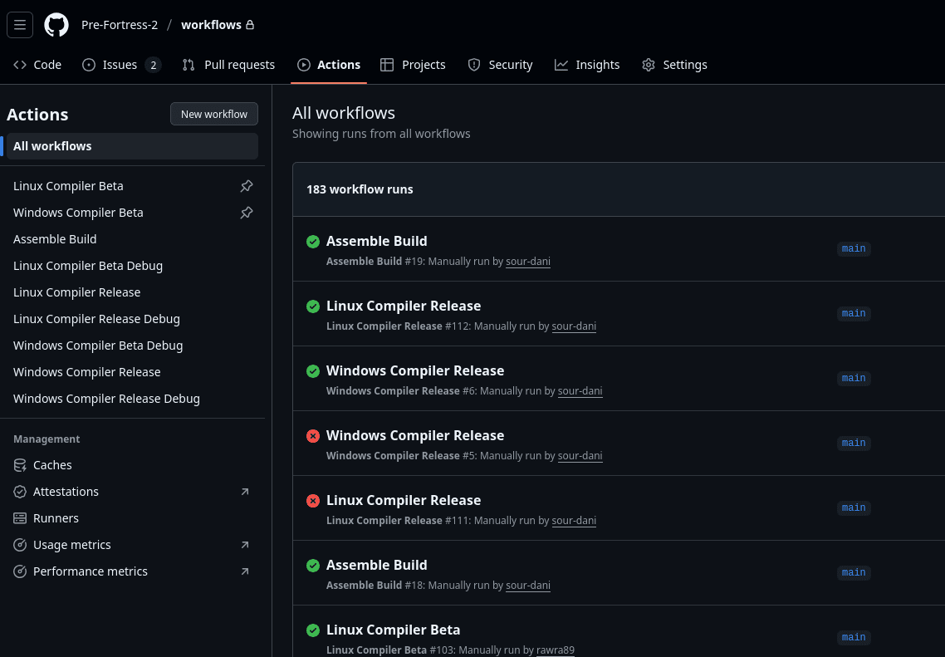Click the Issues count badge 2
The height and width of the screenshot is (657, 945).
pyautogui.click(x=153, y=65)
